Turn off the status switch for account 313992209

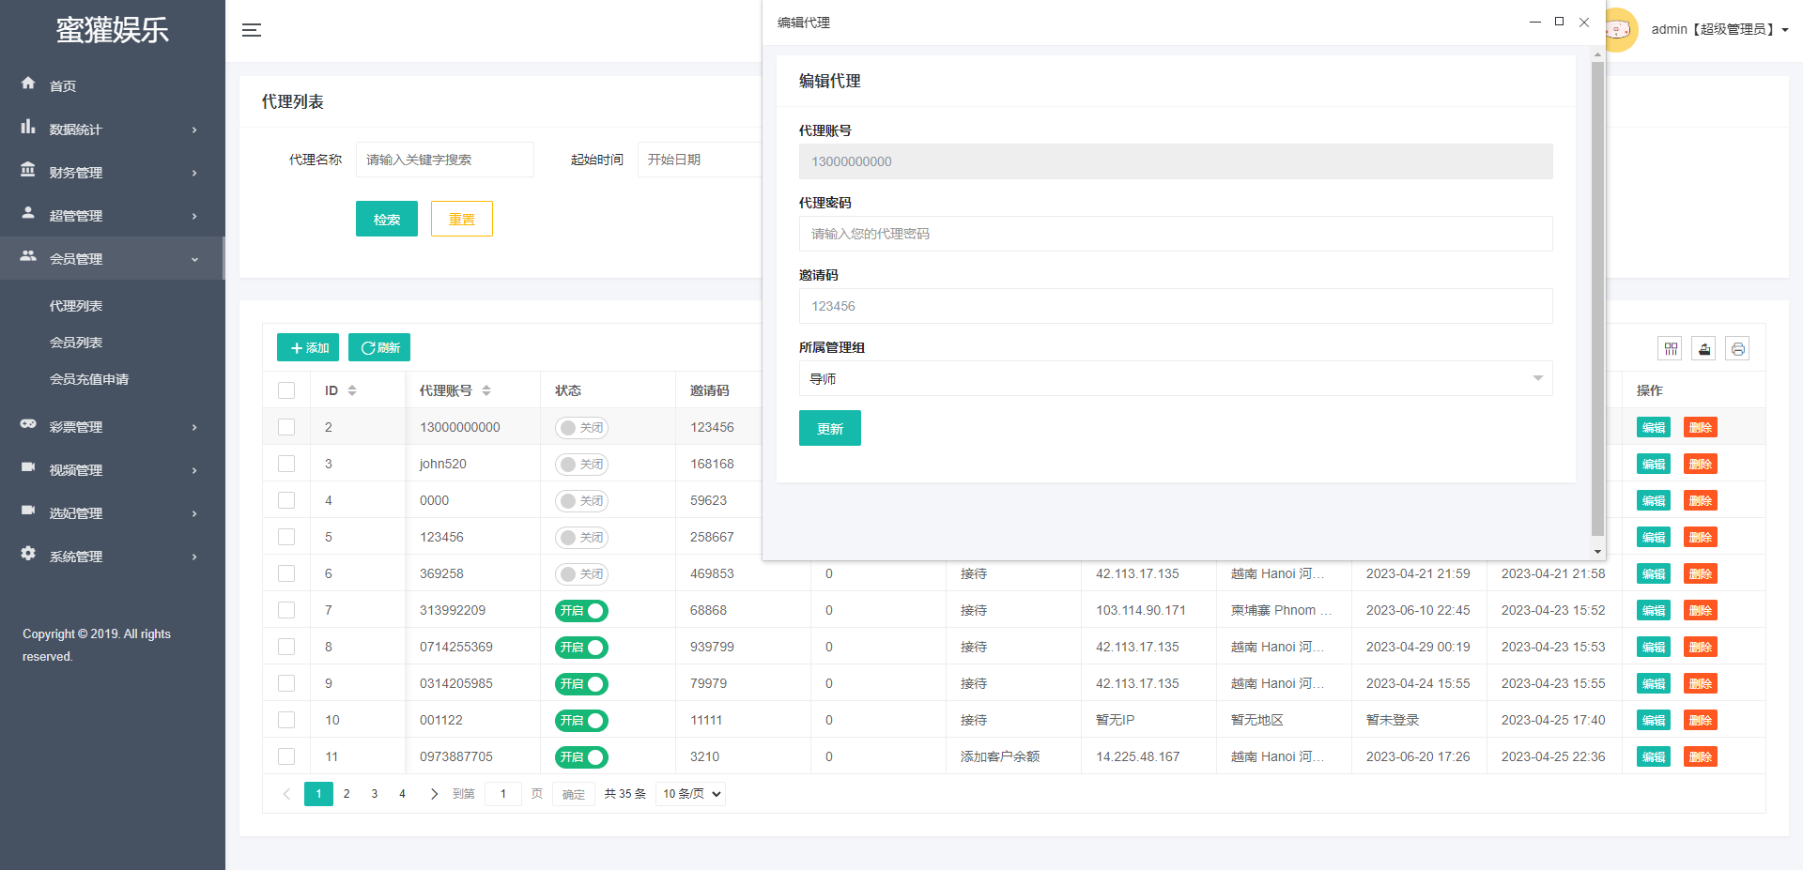coord(581,611)
